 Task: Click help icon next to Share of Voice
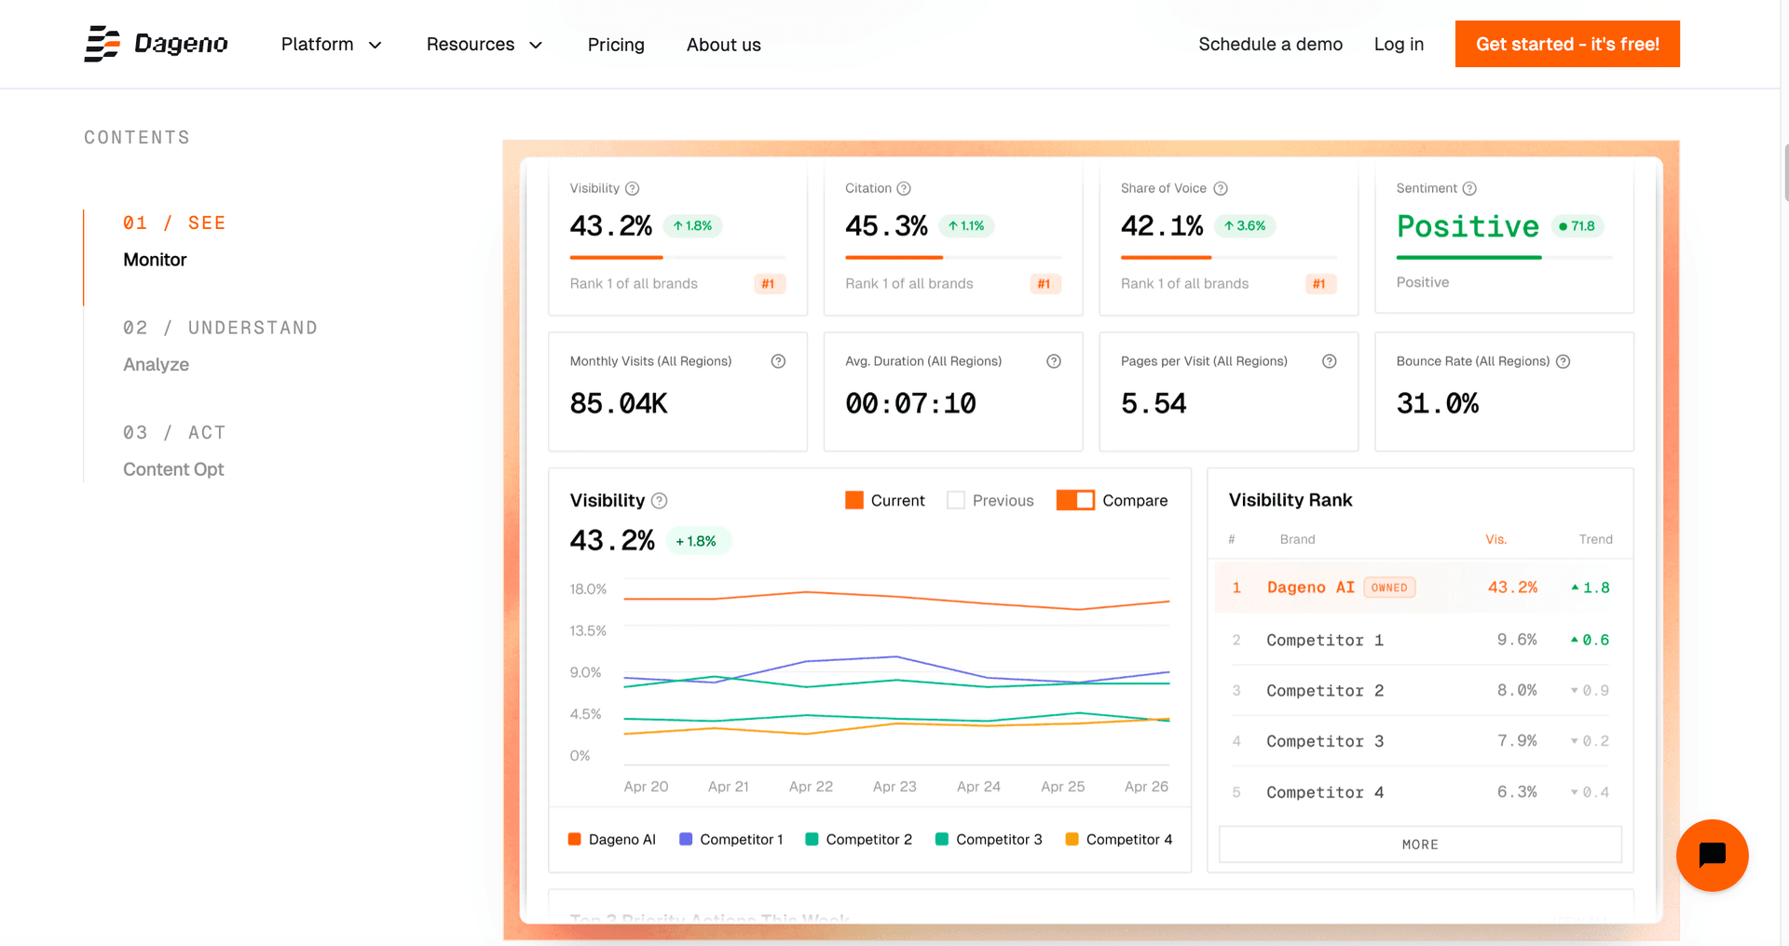(1221, 188)
